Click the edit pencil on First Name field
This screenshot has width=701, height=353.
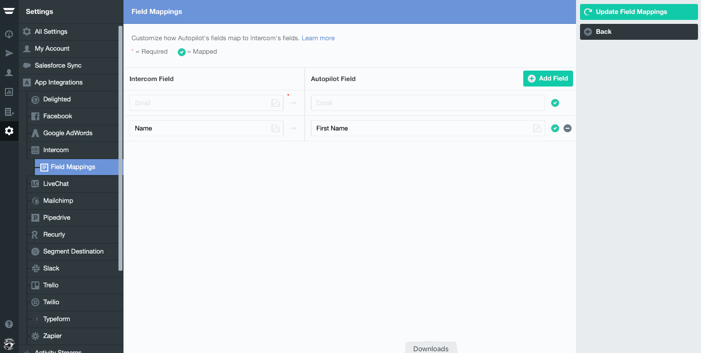pyautogui.click(x=537, y=128)
